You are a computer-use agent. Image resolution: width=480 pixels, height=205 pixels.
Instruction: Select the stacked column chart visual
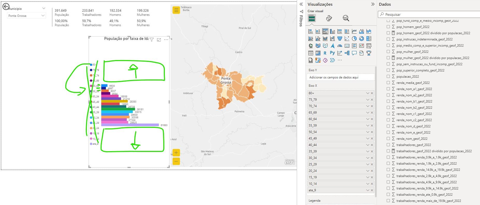318,31
